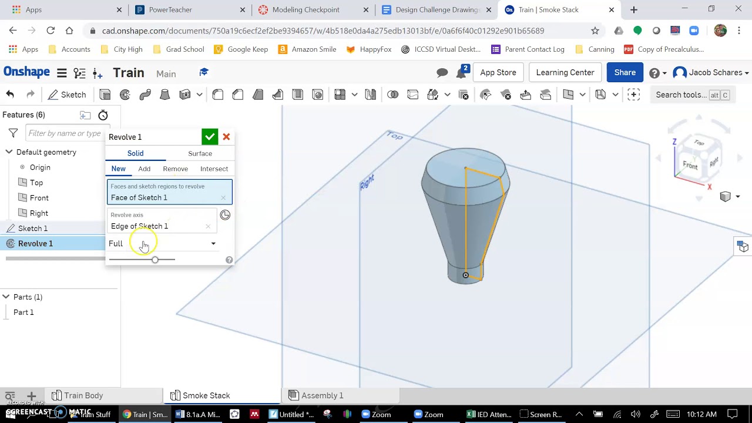Open the dropdown next to the Transform tool

(x=447, y=95)
